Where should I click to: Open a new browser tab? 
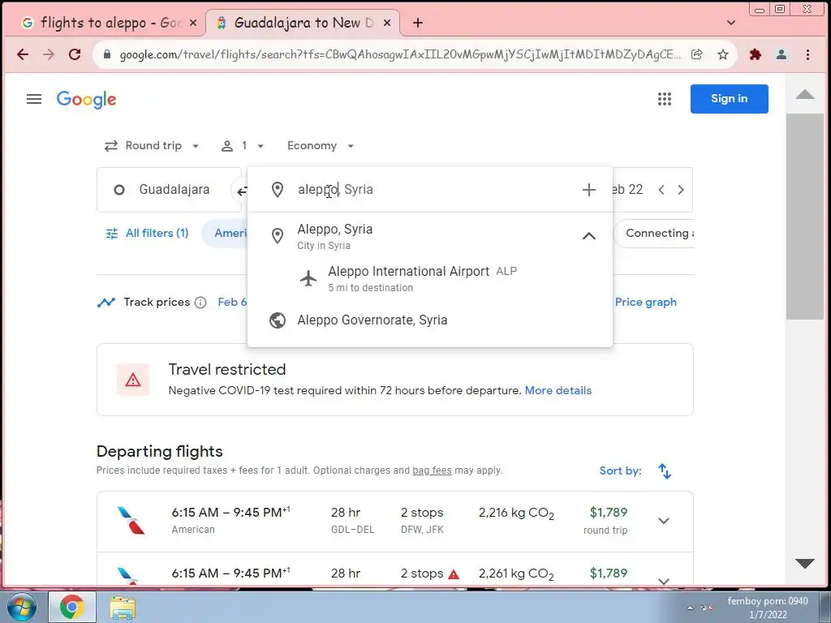point(418,23)
